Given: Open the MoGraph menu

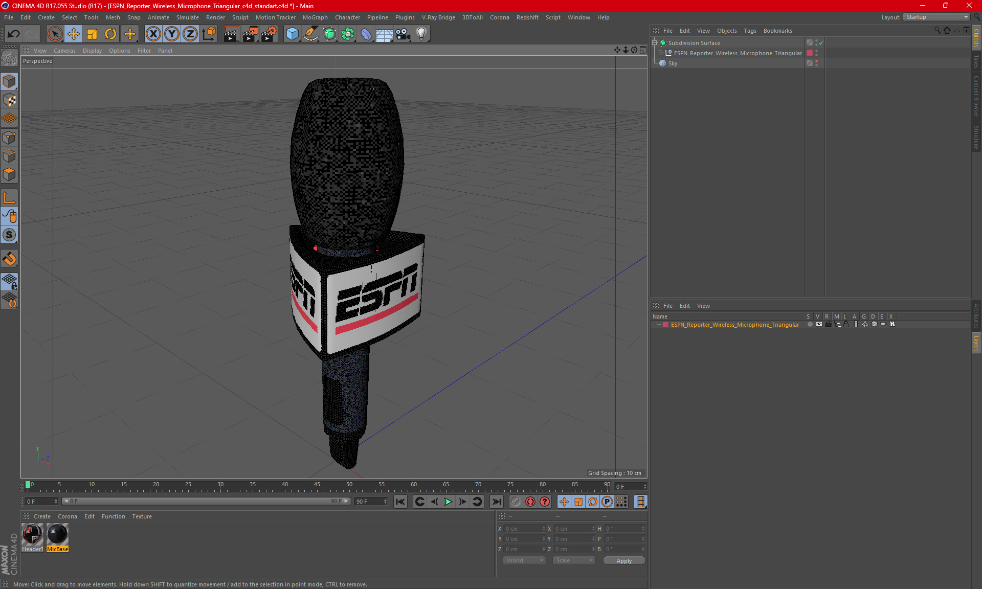Looking at the screenshot, I should [x=315, y=17].
